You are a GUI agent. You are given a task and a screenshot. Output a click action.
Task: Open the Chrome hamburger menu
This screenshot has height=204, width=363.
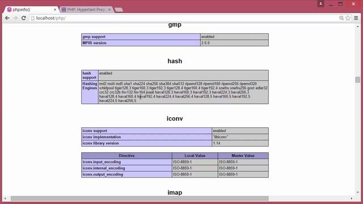coord(356,18)
